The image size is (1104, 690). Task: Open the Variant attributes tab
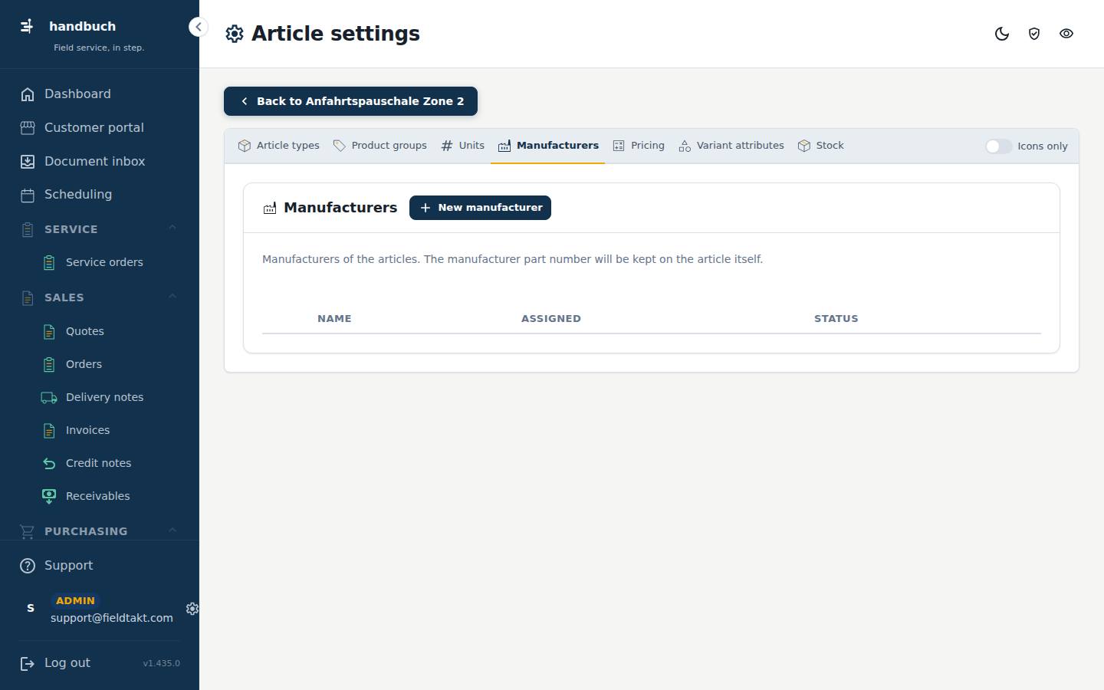[x=731, y=146]
